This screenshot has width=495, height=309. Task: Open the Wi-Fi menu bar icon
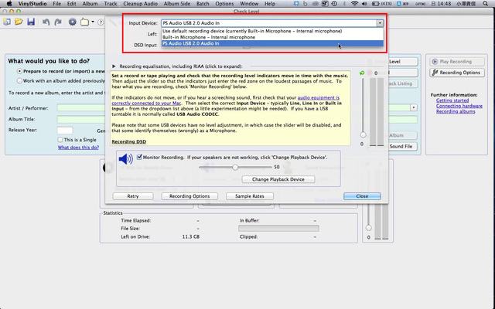pos(354,4)
